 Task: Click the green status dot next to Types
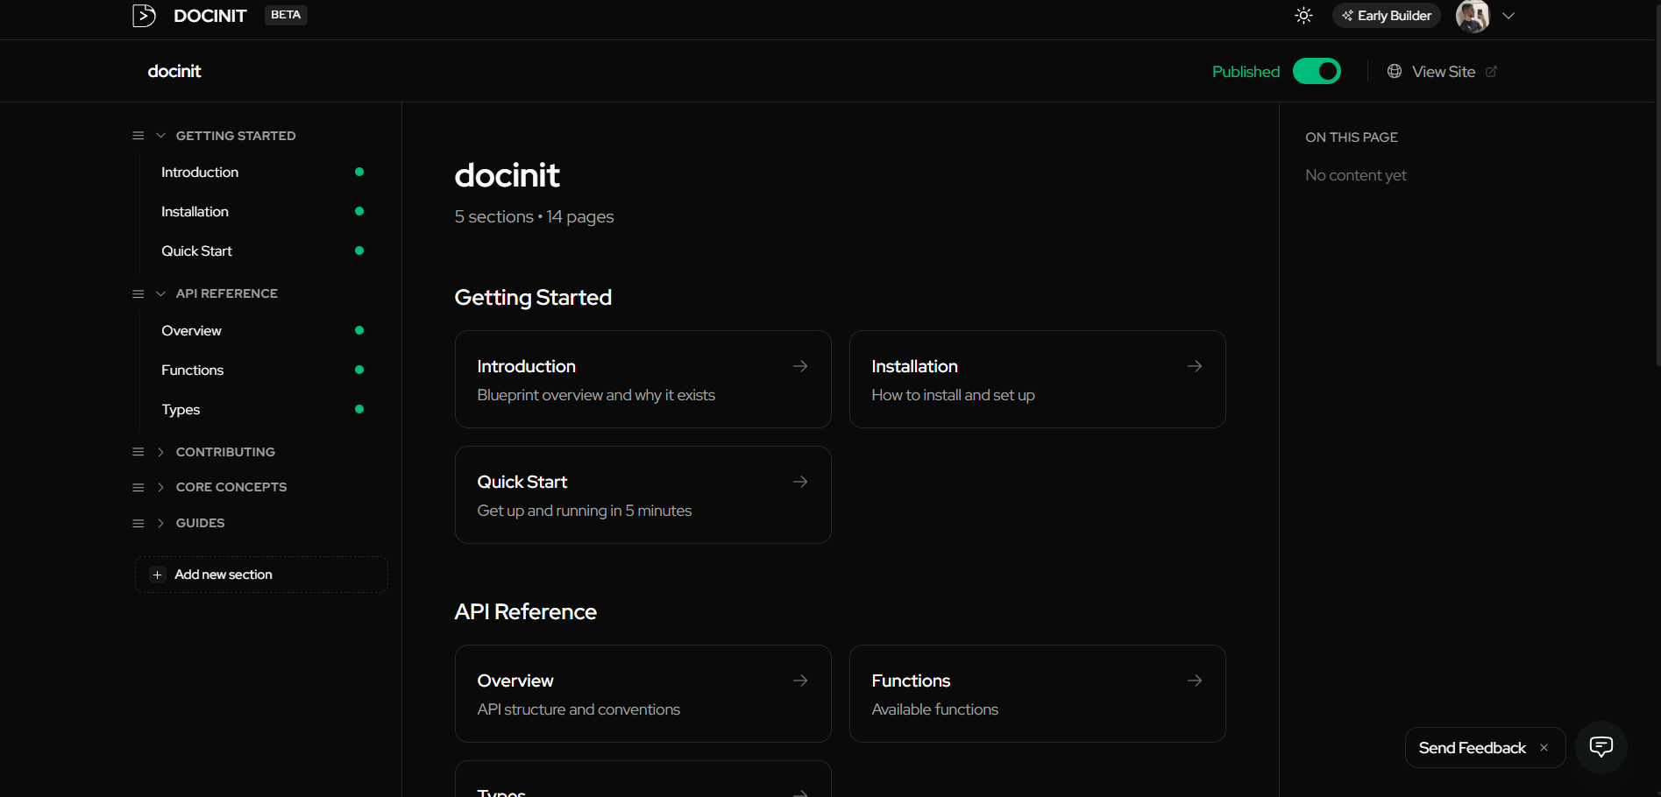(x=359, y=409)
